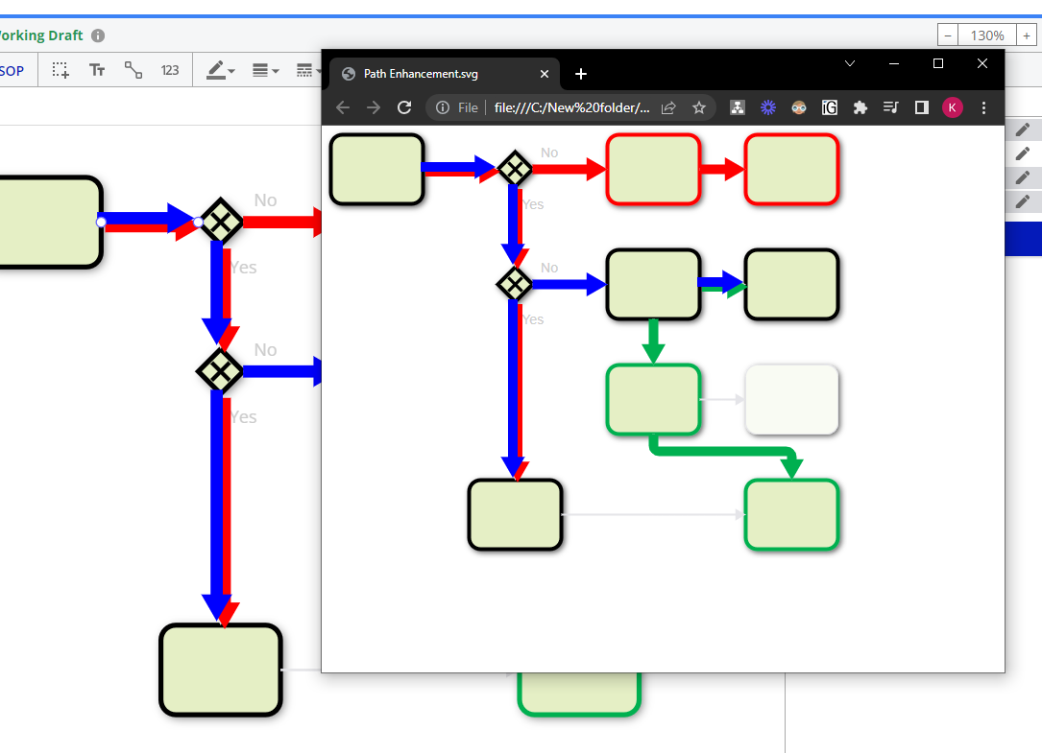The height and width of the screenshot is (753, 1042).
Task: Open the line color pen dropdown
Action: coord(220,70)
